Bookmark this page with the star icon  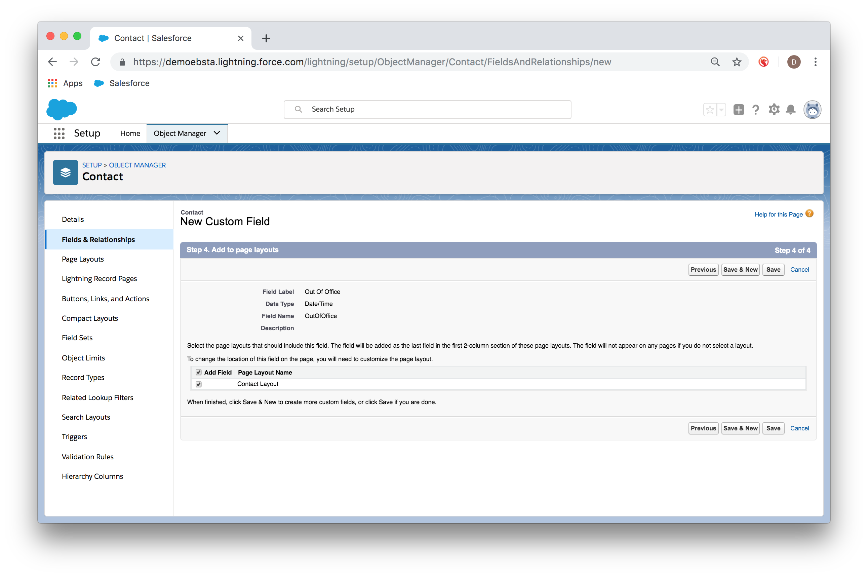[736, 62]
